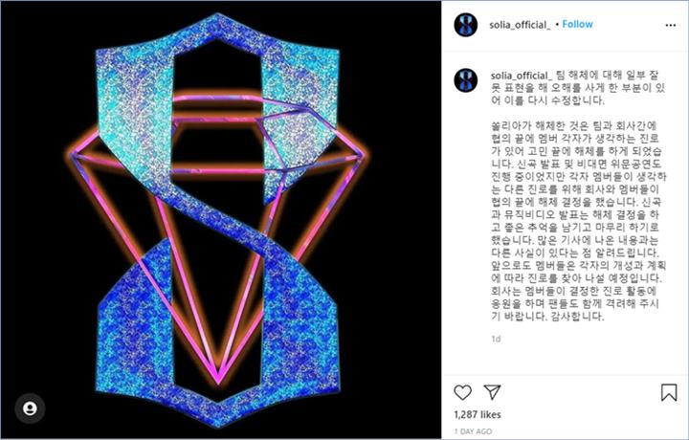Click the closing 감사합니다 text in caption
This screenshot has height=440, width=689.
coord(577,317)
